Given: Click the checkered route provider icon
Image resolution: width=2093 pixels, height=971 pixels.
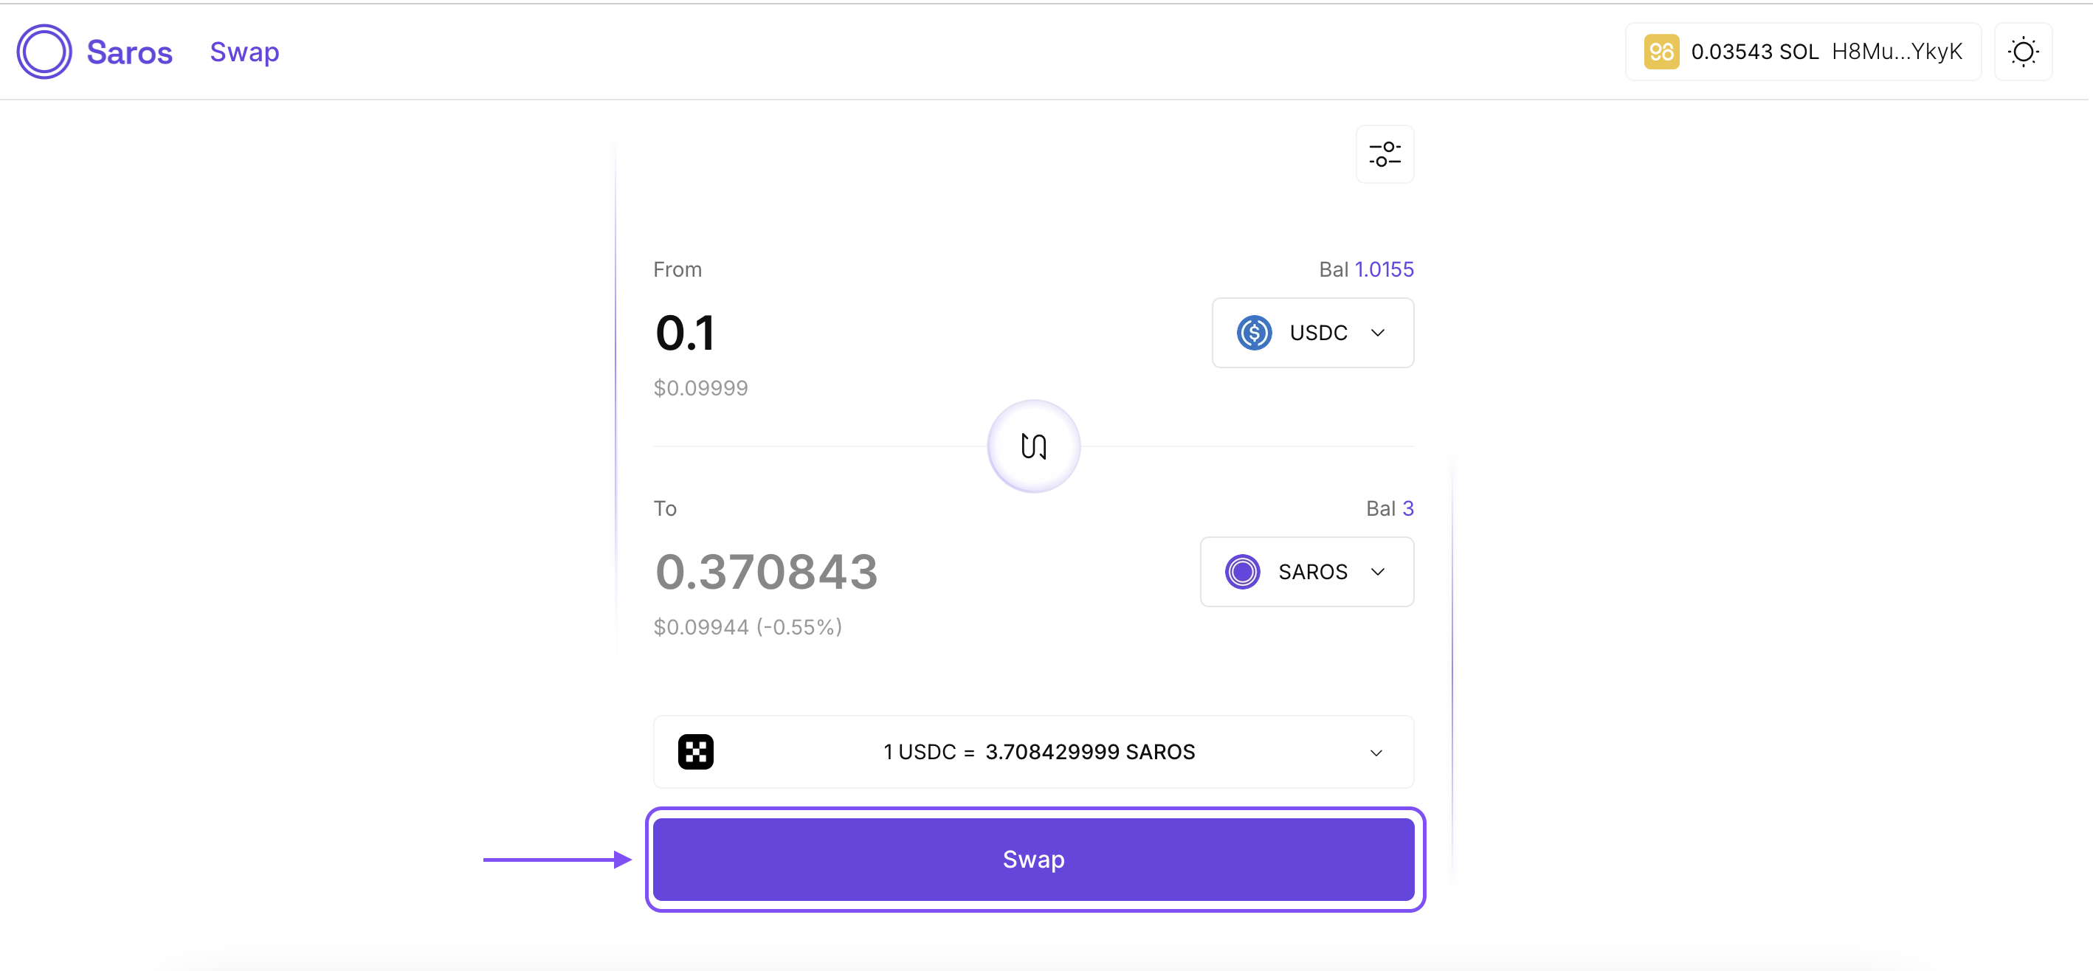Looking at the screenshot, I should pyautogui.click(x=695, y=752).
